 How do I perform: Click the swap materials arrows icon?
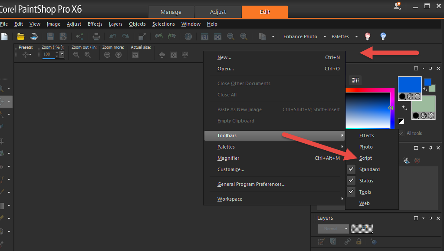405,108
